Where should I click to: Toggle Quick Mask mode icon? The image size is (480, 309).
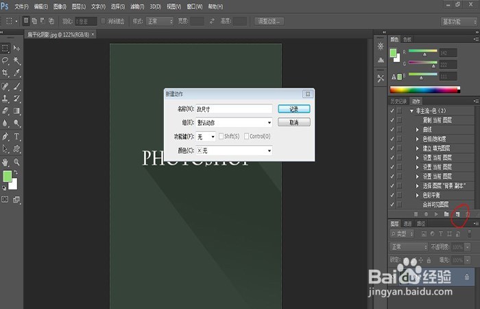[5, 199]
